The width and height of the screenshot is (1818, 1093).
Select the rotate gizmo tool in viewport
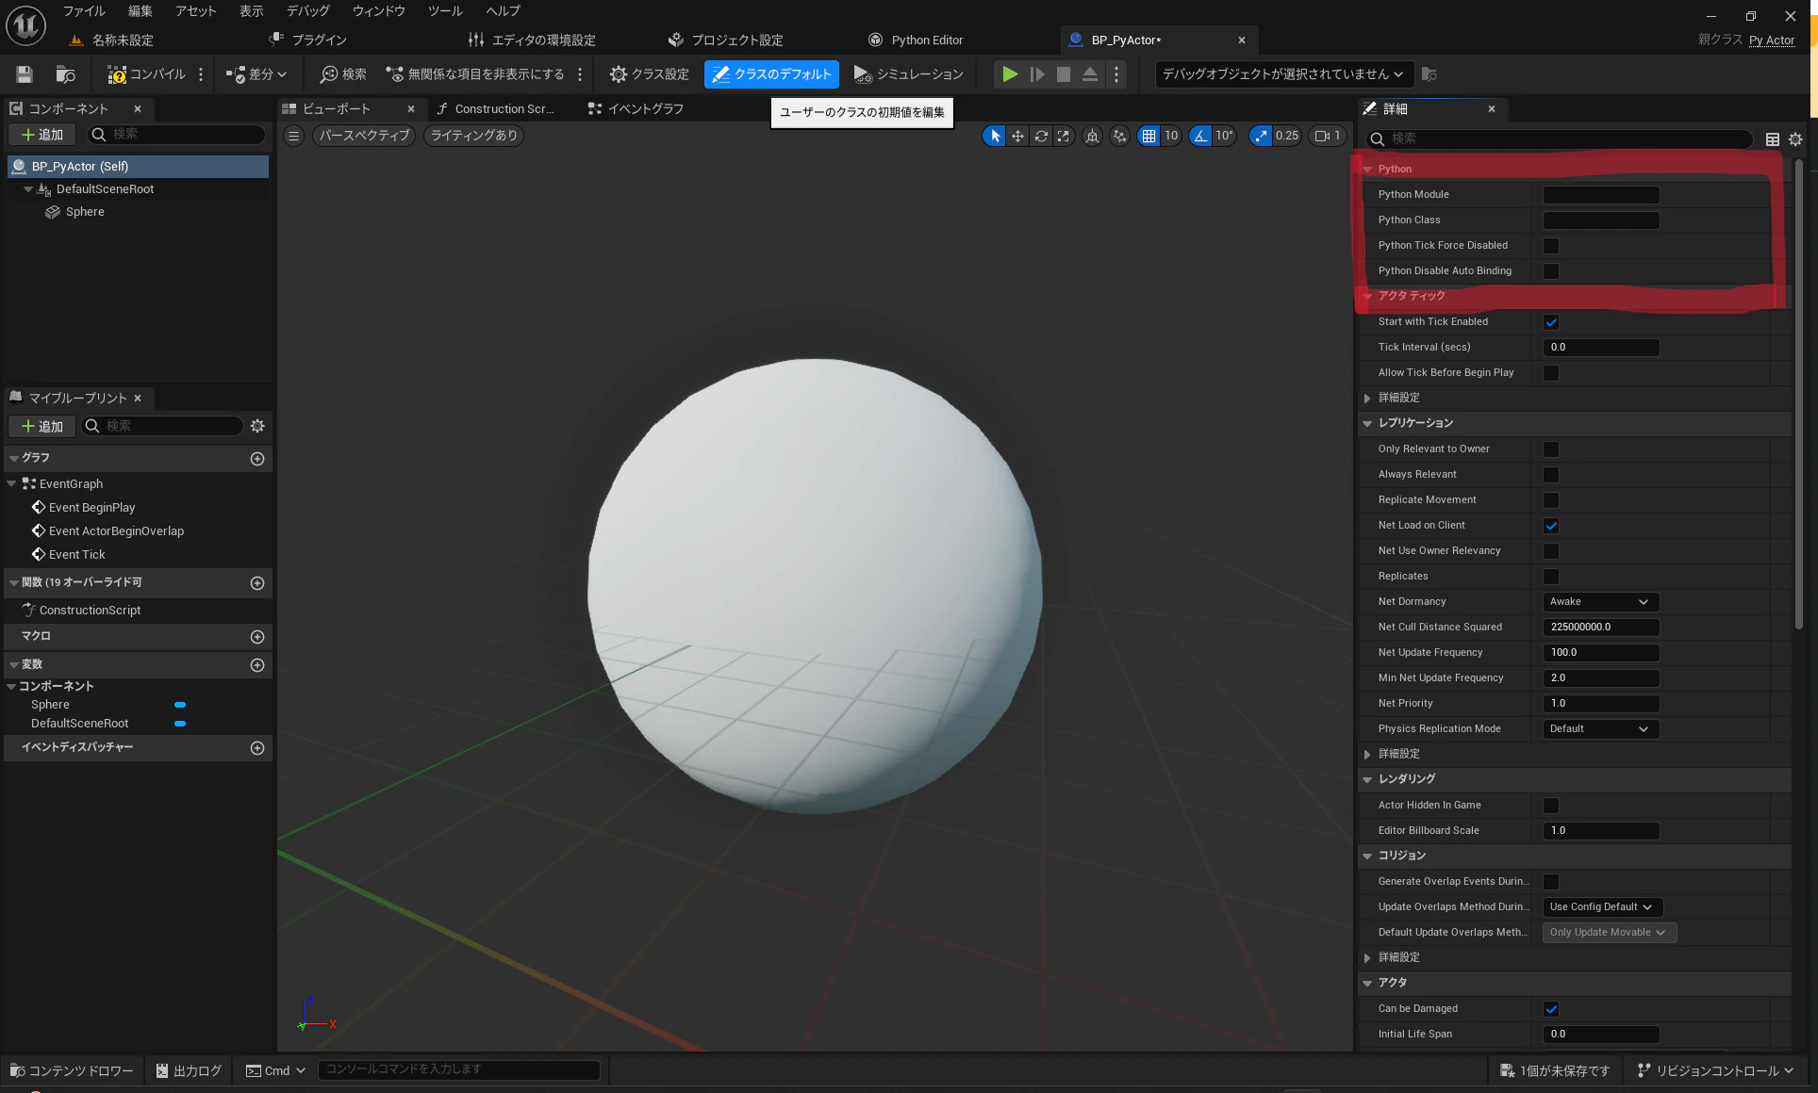[1041, 136]
